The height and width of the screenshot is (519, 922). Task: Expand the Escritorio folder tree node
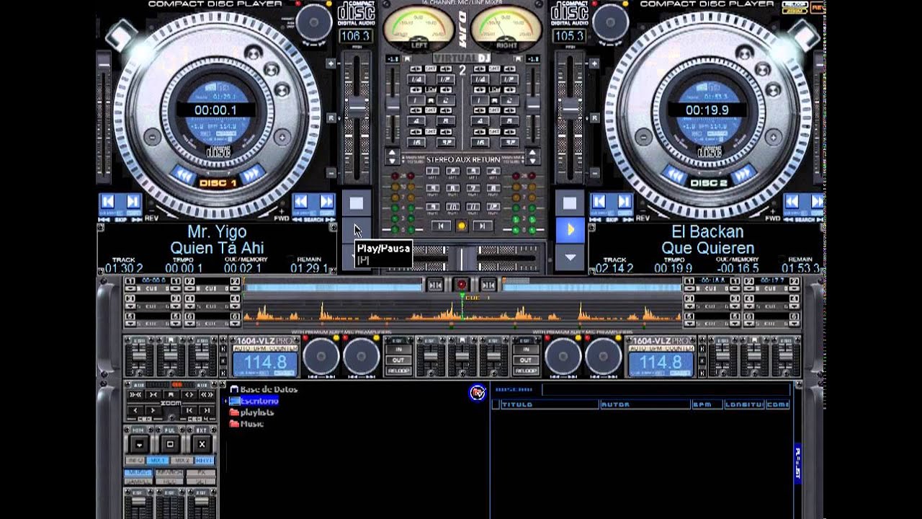225,401
